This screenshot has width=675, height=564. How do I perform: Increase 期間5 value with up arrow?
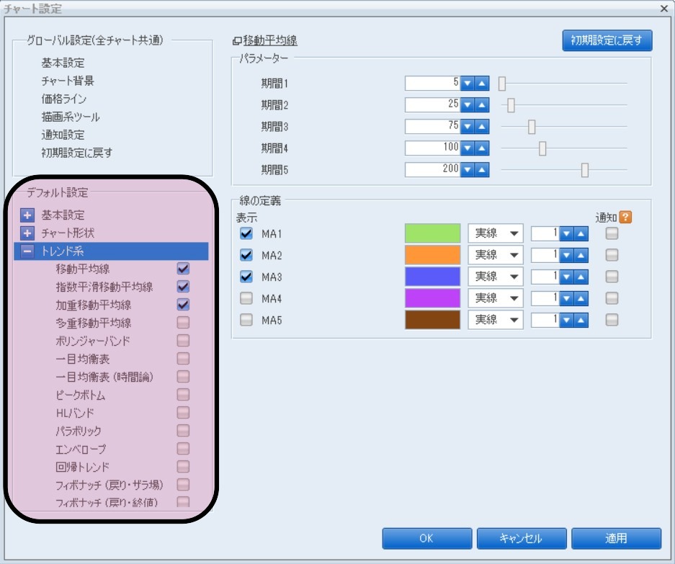click(482, 170)
